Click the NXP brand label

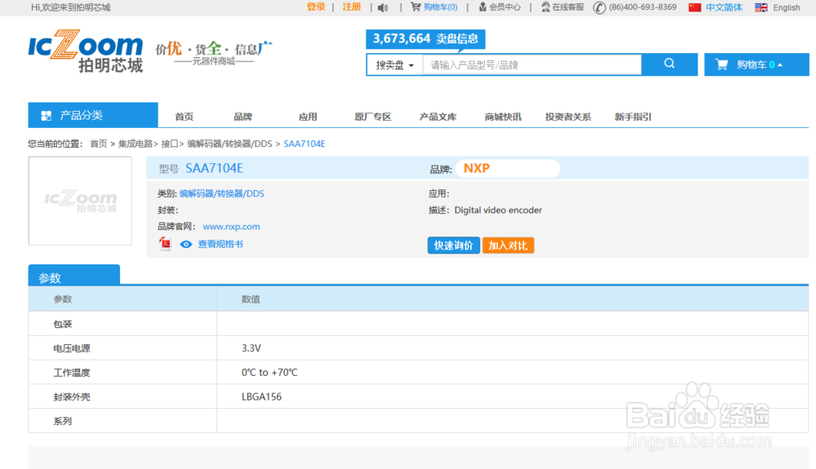click(477, 169)
